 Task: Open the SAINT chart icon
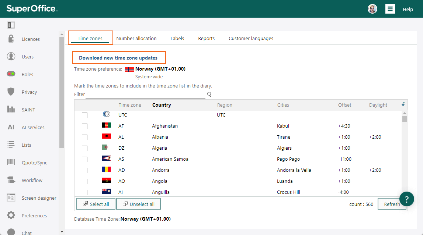click(x=11, y=109)
